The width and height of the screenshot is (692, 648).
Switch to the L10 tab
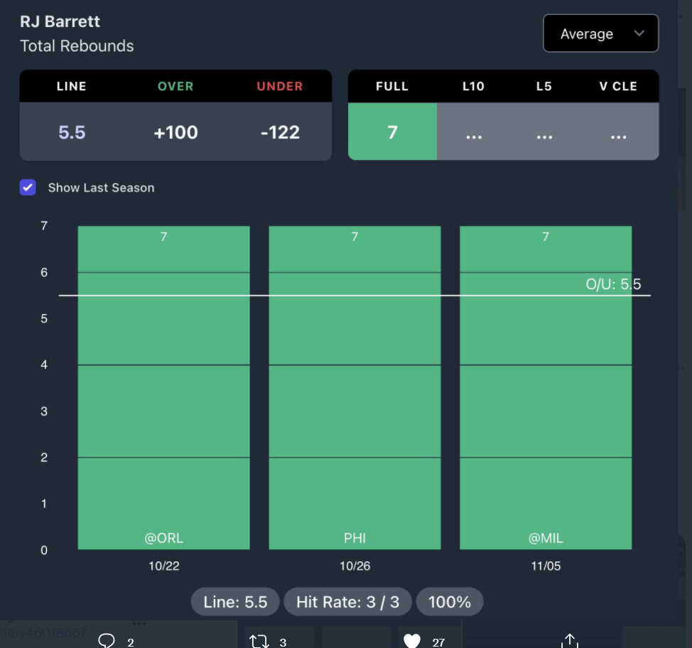[x=473, y=86]
